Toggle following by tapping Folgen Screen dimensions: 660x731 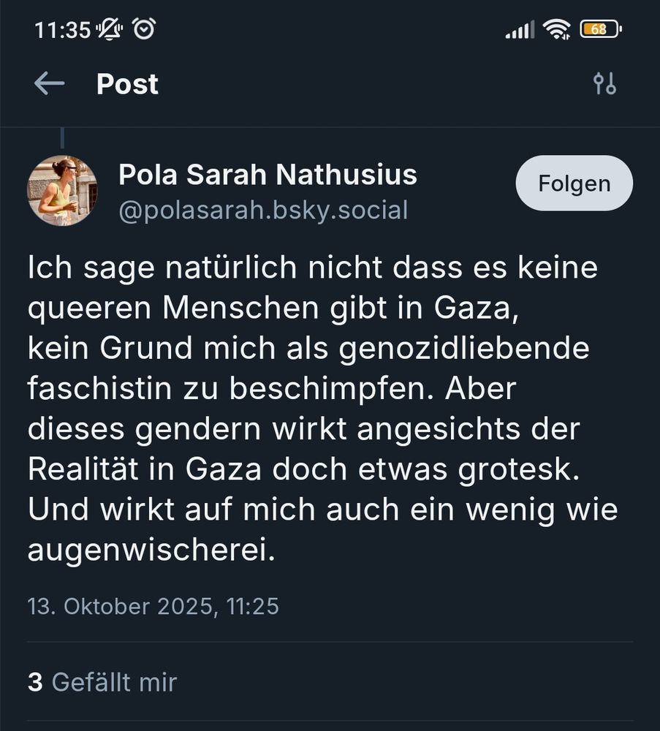coord(574,183)
